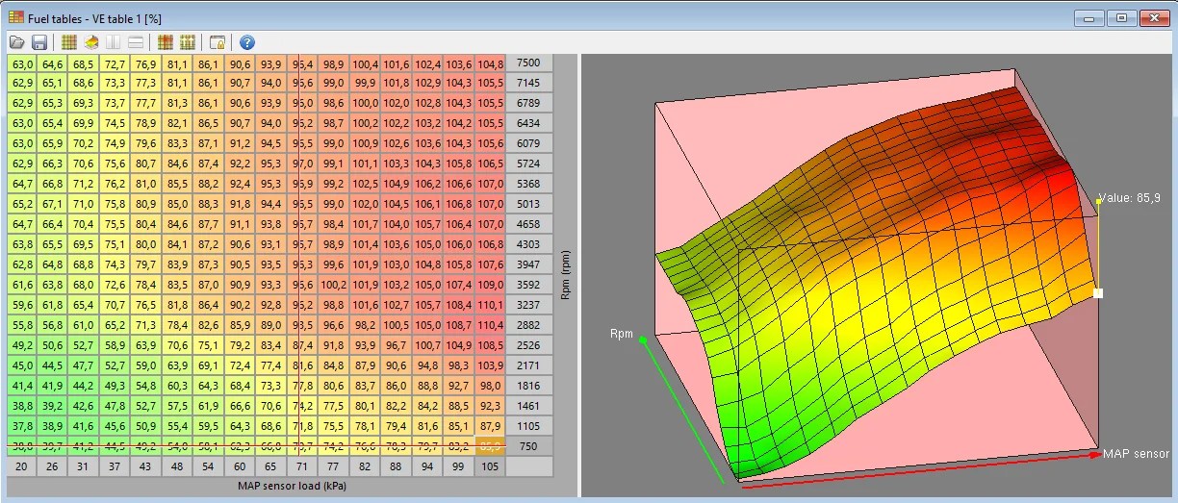This screenshot has height=503, width=1178.
Task: Select cell 98,0 in the 1816 rpm row
Action: tap(490, 387)
